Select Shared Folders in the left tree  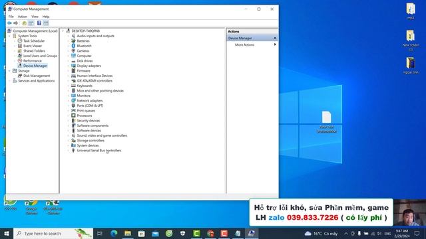coord(34,51)
